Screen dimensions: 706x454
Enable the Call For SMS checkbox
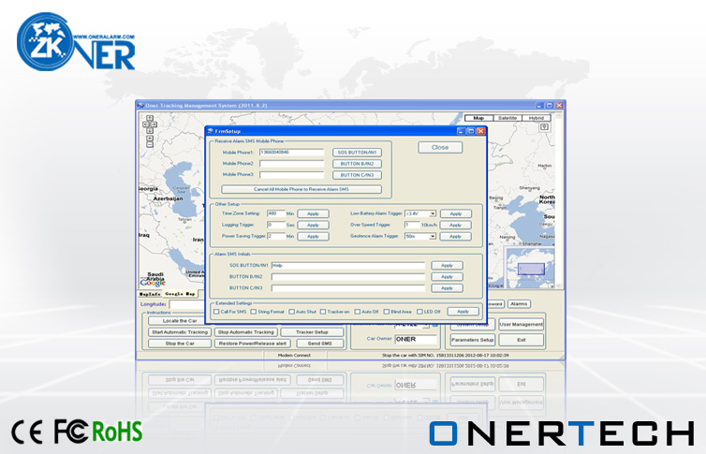[216, 312]
